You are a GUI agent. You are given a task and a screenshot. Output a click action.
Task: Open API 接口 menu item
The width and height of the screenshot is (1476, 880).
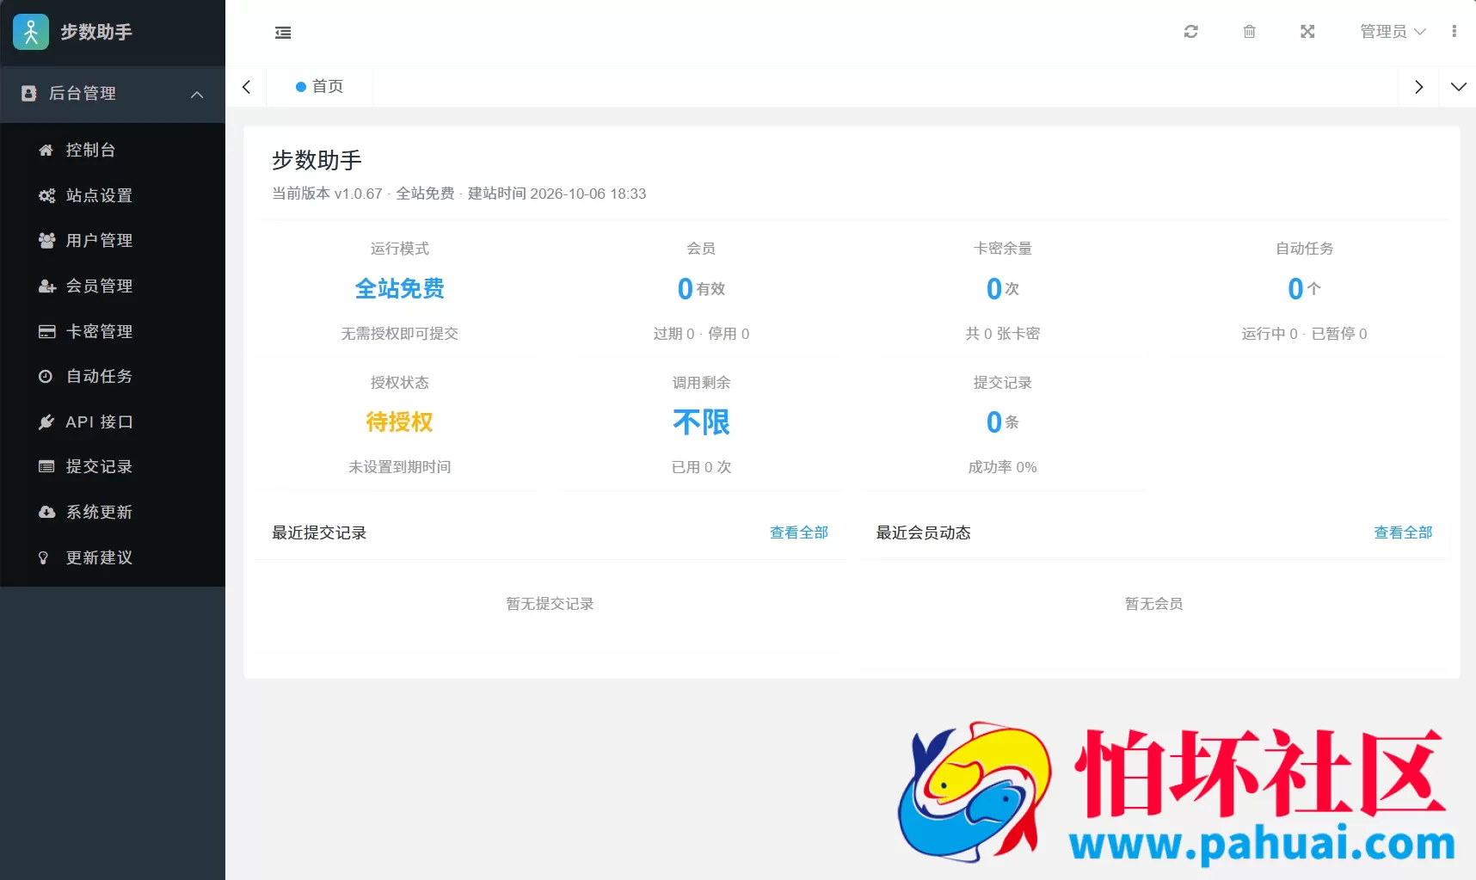[x=113, y=422]
